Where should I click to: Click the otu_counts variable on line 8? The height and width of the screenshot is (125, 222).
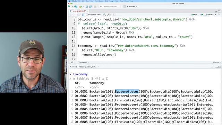pos(87,19)
